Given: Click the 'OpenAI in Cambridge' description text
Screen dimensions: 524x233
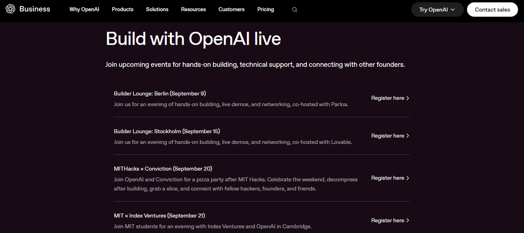Looking at the screenshot, I should pos(212,227).
